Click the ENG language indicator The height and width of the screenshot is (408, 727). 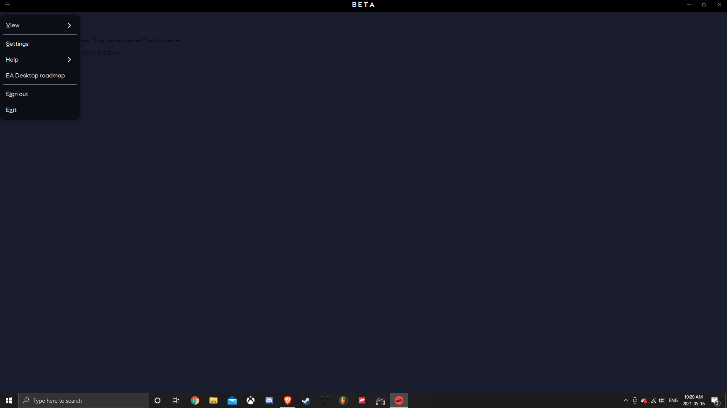click(673, 400)
